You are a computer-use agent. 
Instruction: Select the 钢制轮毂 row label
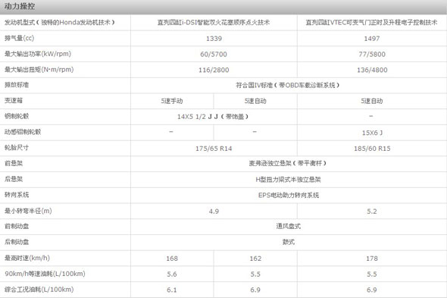click(17, 116)
